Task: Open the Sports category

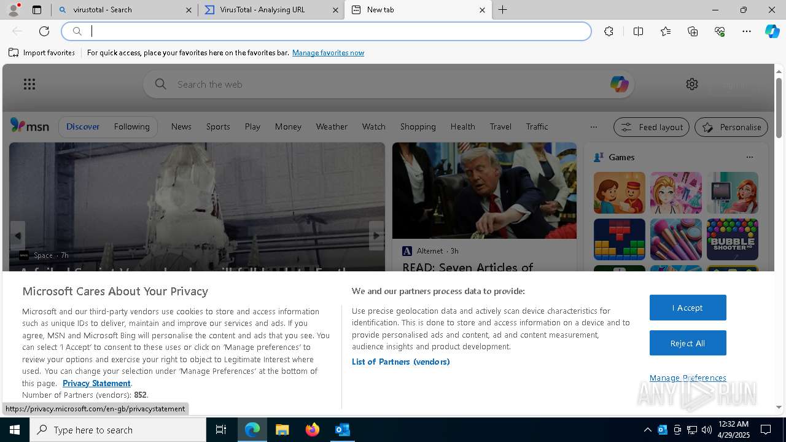Action: pyautogui.click(x=218, y=126)
